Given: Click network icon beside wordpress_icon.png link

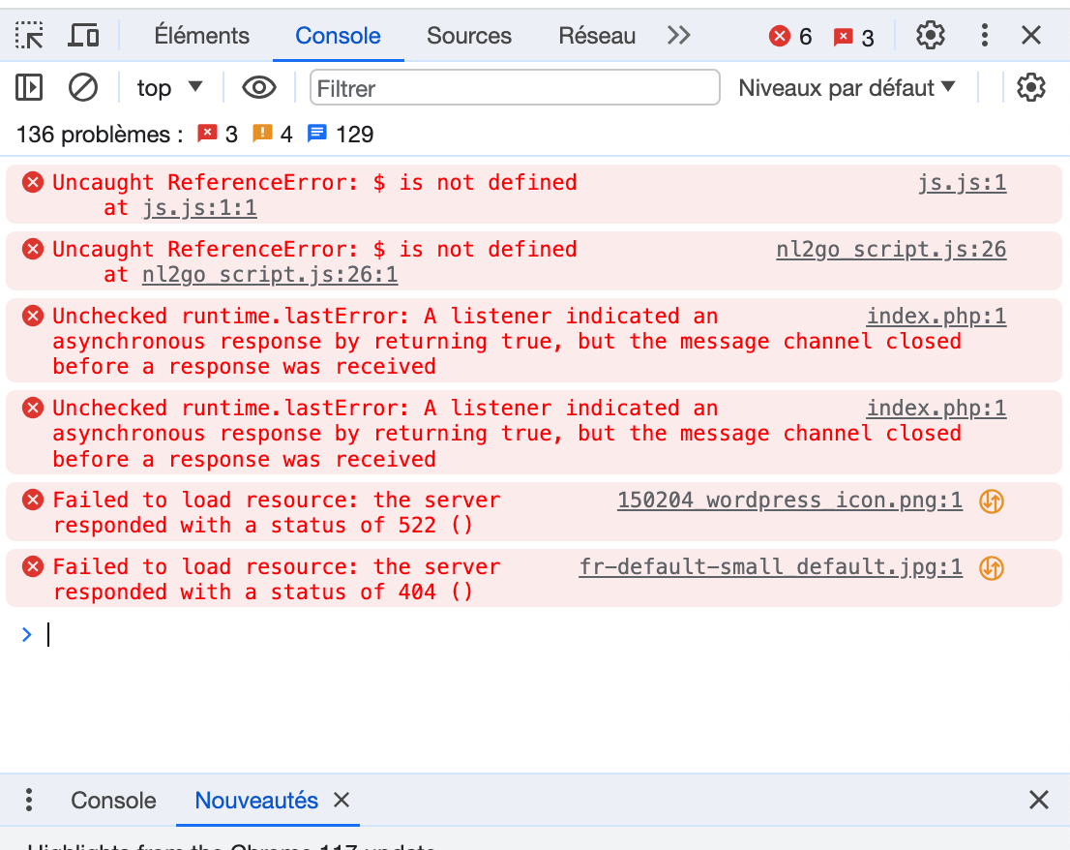Looking at the screenshot, I should pos(992,501).
